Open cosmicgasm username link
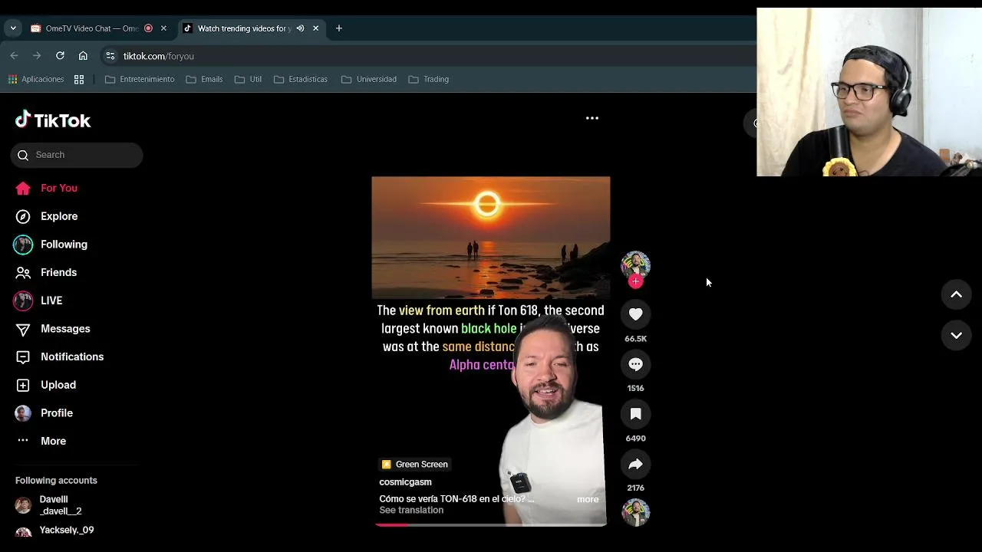The image size is (982, 552). (405, 482)
